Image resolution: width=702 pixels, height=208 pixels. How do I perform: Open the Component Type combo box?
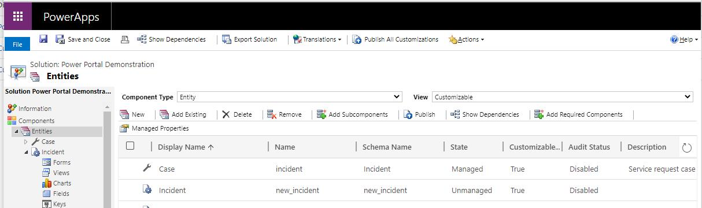(289, 97)
